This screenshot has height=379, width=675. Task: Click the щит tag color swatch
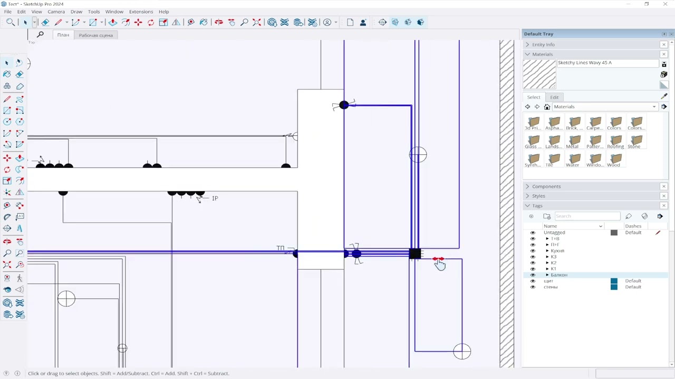click(614, 281)
